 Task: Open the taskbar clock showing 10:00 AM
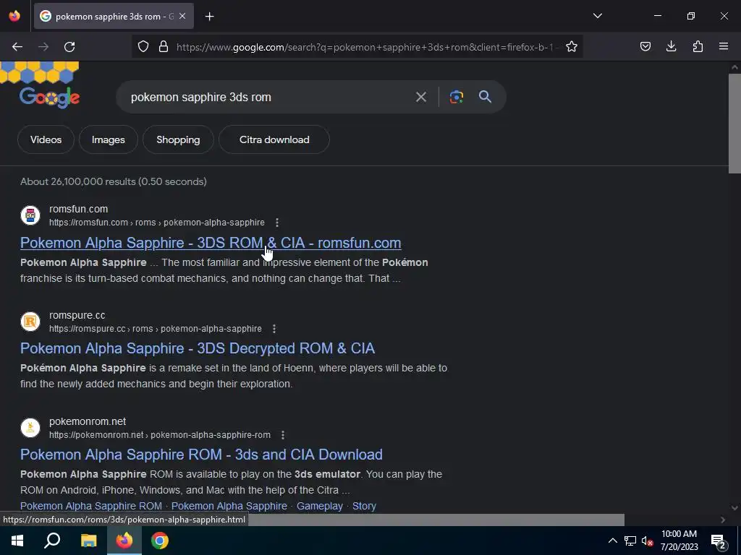tap(679, 541)
